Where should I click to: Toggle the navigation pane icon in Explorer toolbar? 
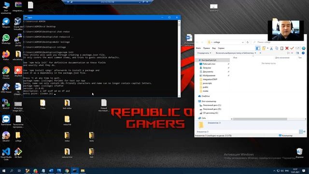(258, 48)
